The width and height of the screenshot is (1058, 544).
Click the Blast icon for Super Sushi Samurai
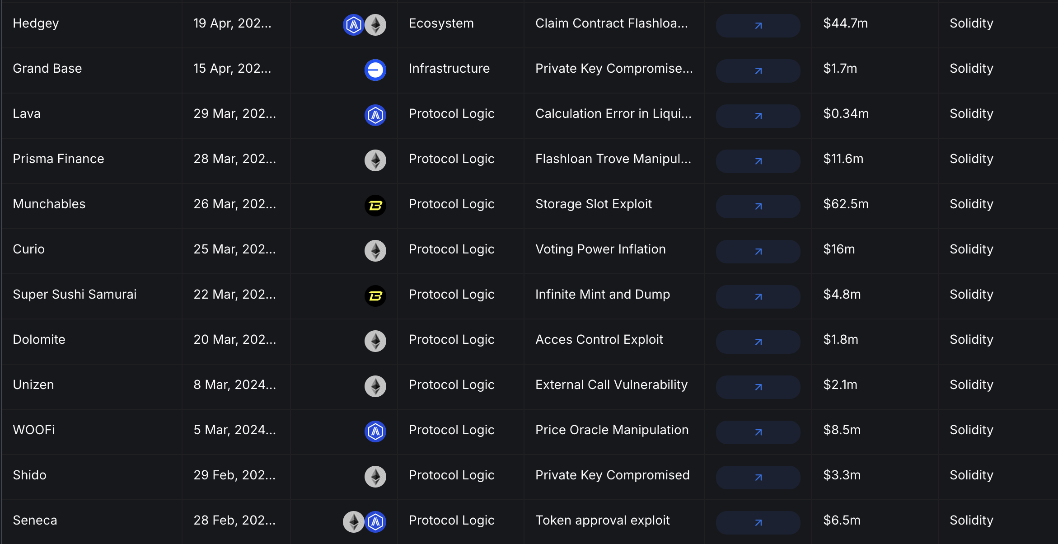click(375, 296)
